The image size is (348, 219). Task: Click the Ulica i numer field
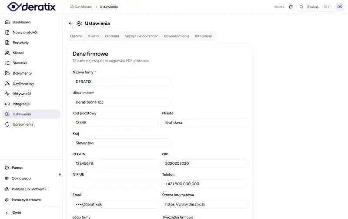121,102
